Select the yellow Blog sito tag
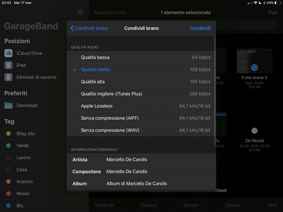Viewport: 283px width, 212px height. [x=9, y=133]
